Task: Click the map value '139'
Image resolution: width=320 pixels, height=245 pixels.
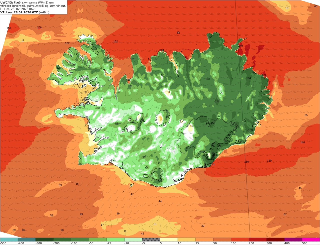Action: [269, 161]
